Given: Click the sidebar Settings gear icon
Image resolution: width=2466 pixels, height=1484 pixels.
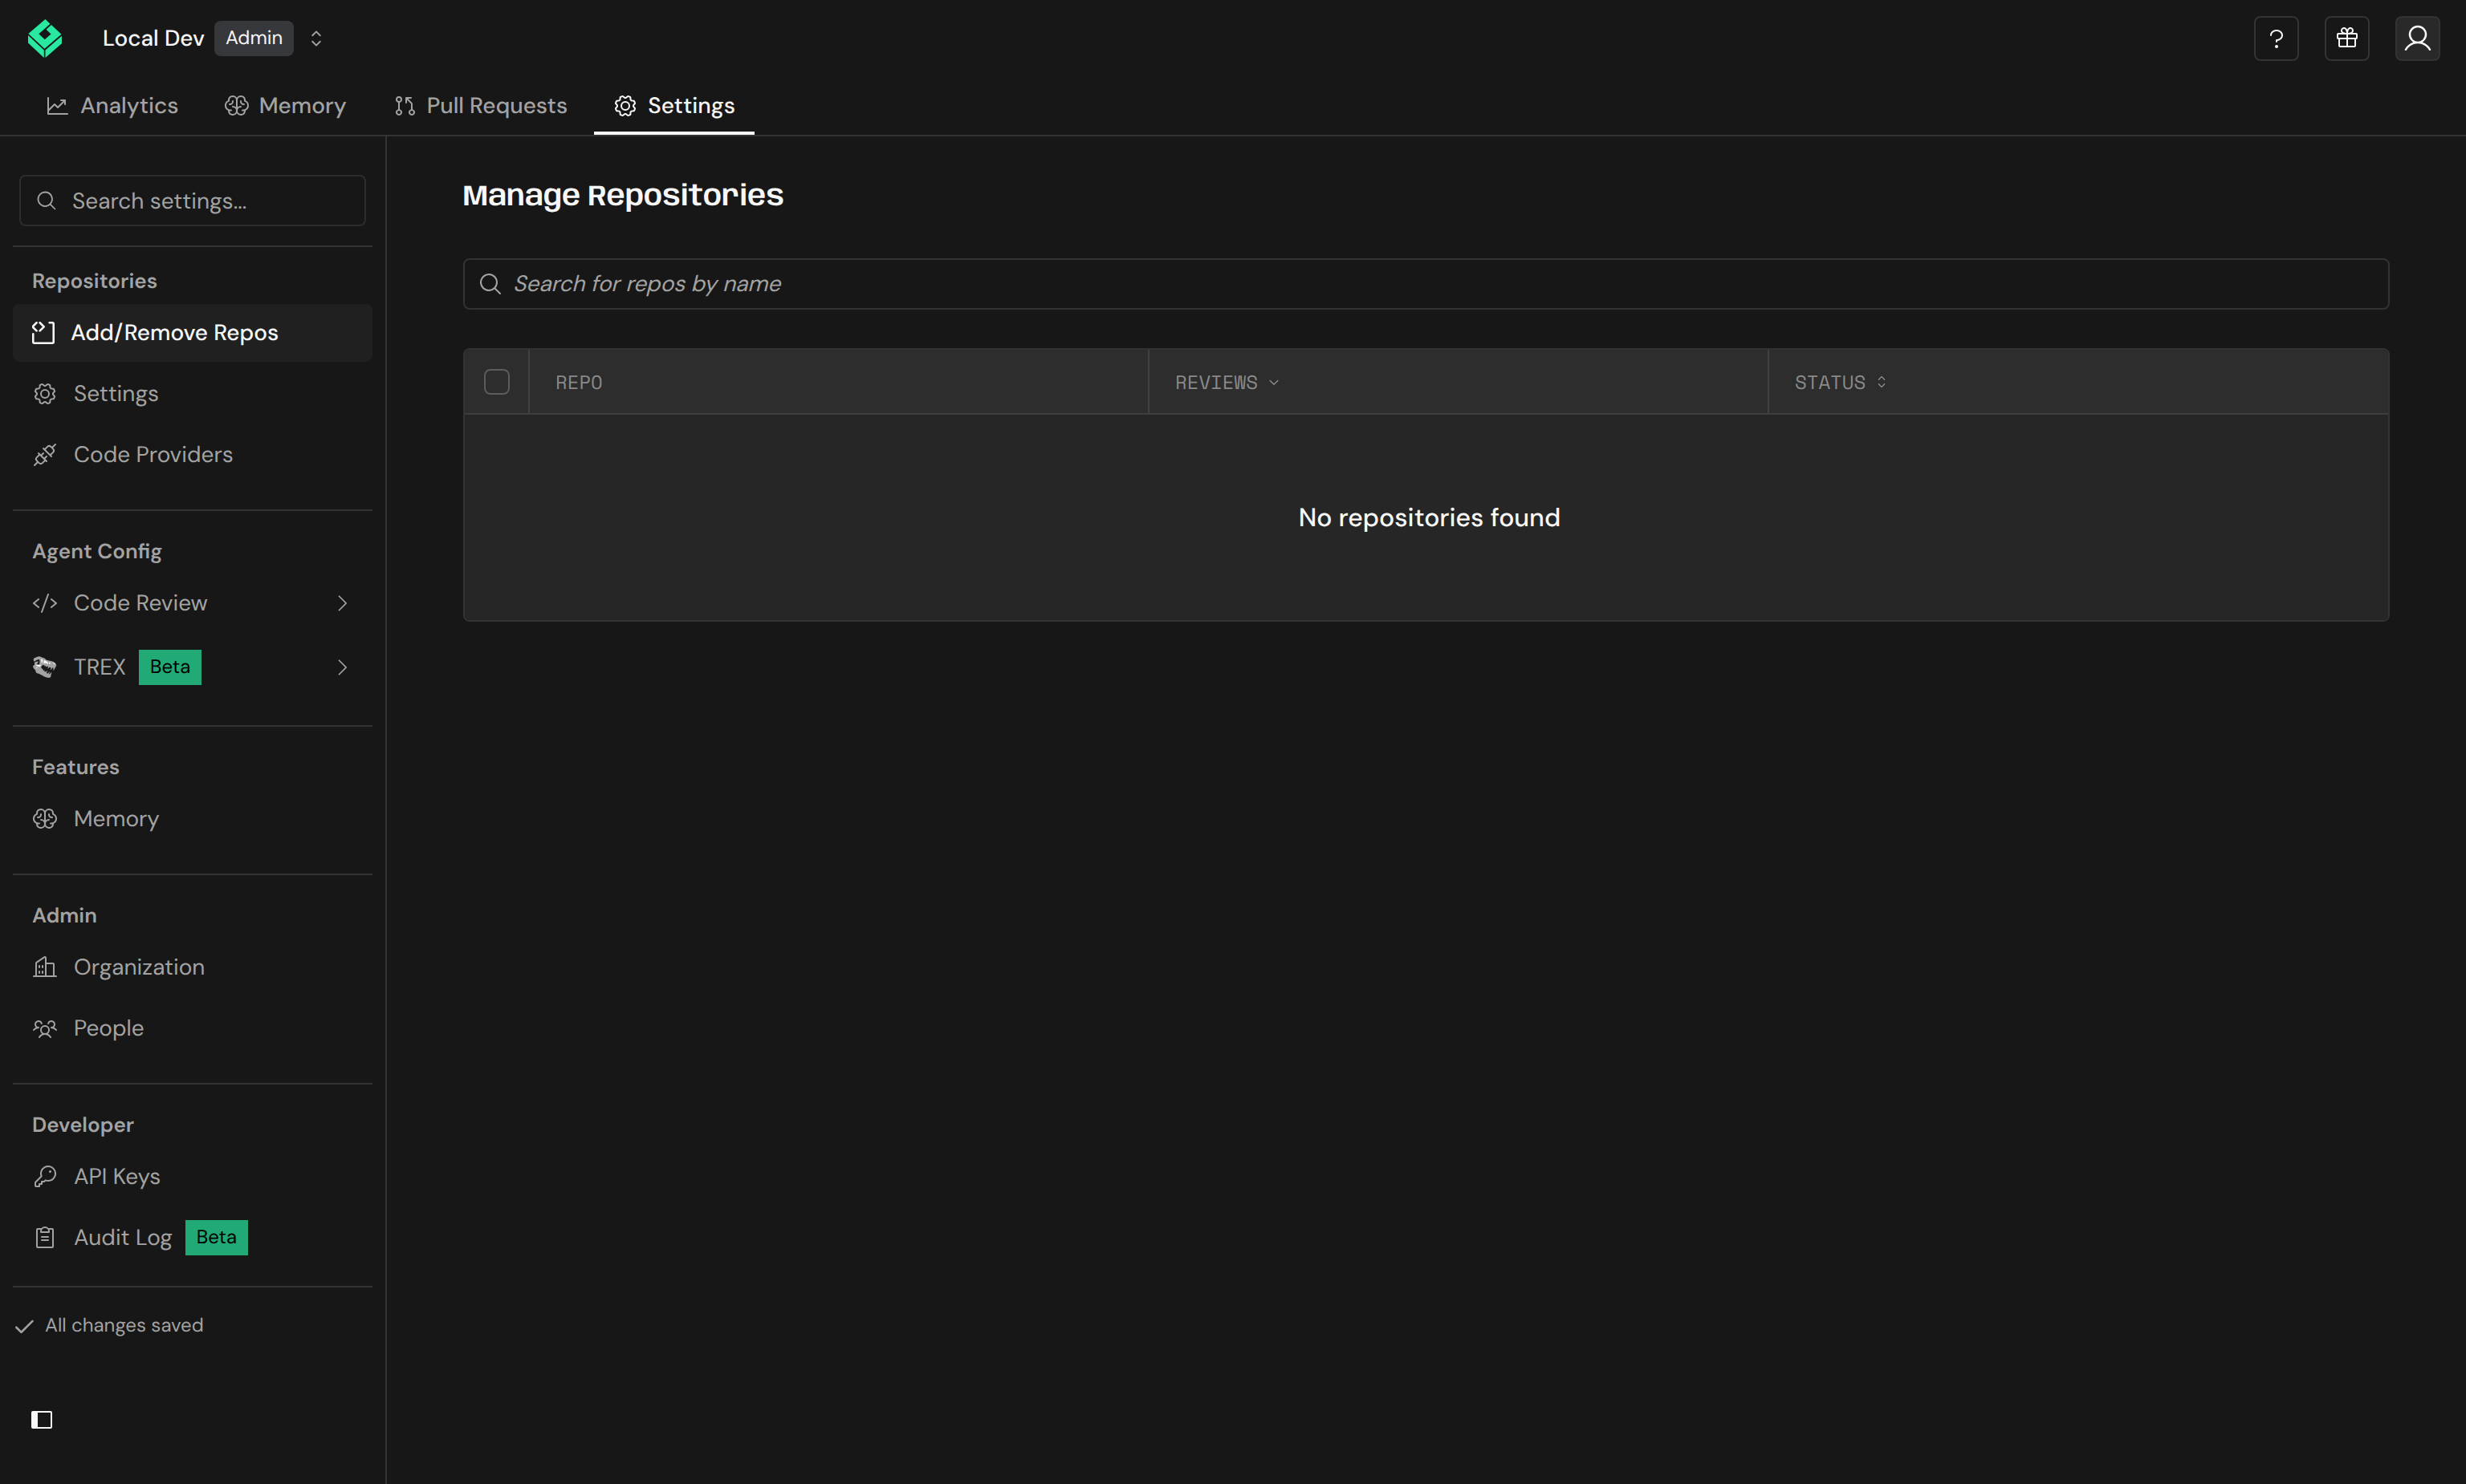Looking at the screenshot, I should [x=45, y=394].
